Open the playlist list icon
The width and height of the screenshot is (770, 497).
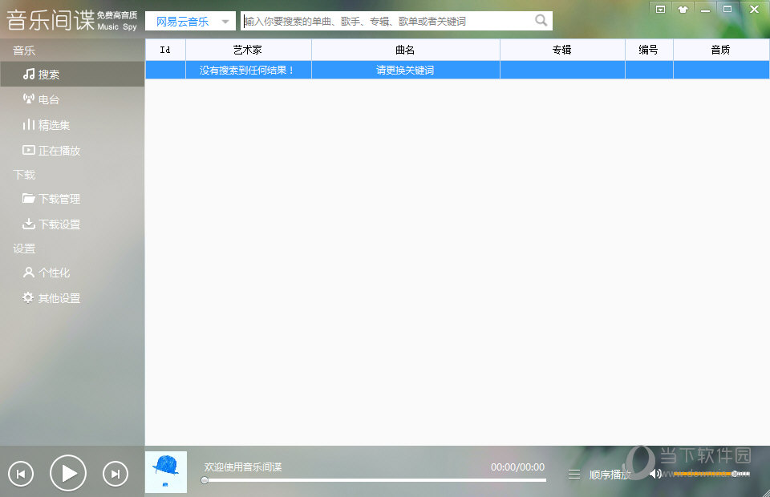coord(574,475)
